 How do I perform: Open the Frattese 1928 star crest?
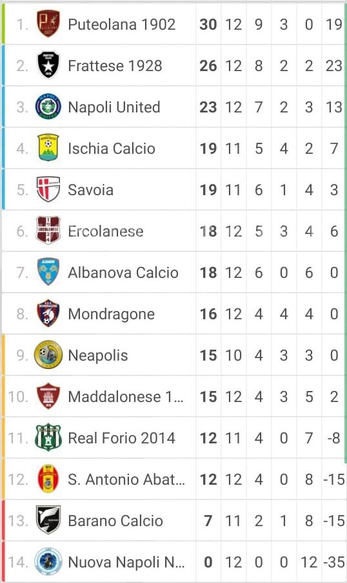[x=48, y=65]
